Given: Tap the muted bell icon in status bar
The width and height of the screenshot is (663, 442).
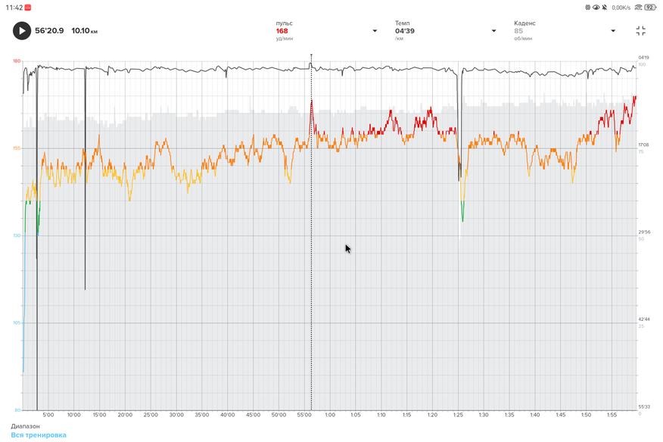Looking at the screenshot, I should pyautogui.click(x=605, y=8).
